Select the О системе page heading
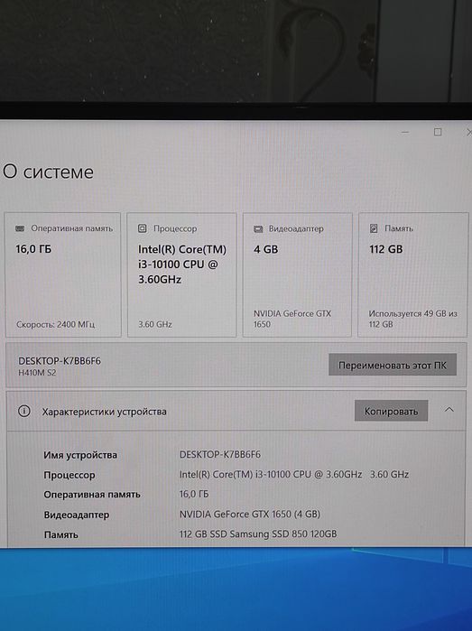This screenshot has height=631, width=472. (x=49, y=172)
